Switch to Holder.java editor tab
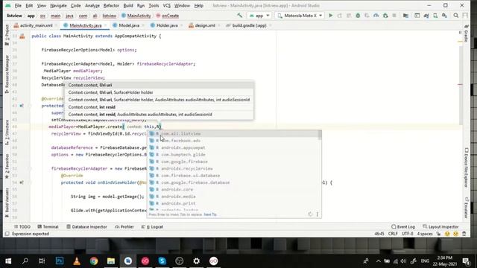This screenshot has width=477, height=268. [x=167, y=25]
